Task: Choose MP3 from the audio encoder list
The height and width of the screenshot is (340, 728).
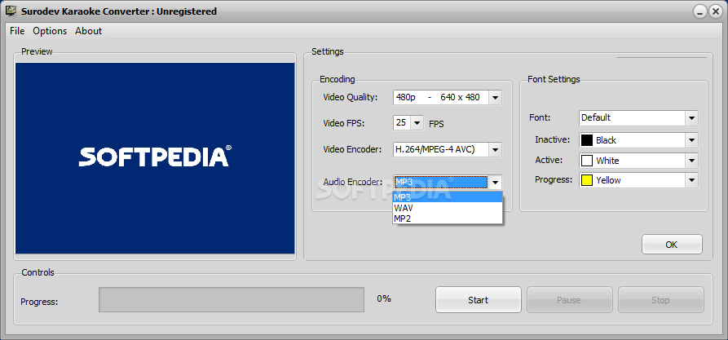Action: (x=448, y=197)
